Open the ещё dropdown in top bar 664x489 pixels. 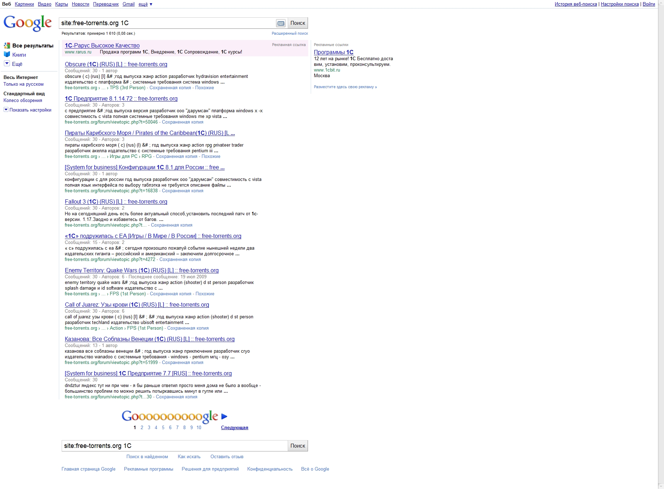[145, 4]
